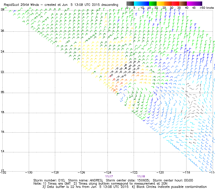Click the '-126' longitude axis label
The width and height of the screenshot is (215, 189).
click(81, 172)
